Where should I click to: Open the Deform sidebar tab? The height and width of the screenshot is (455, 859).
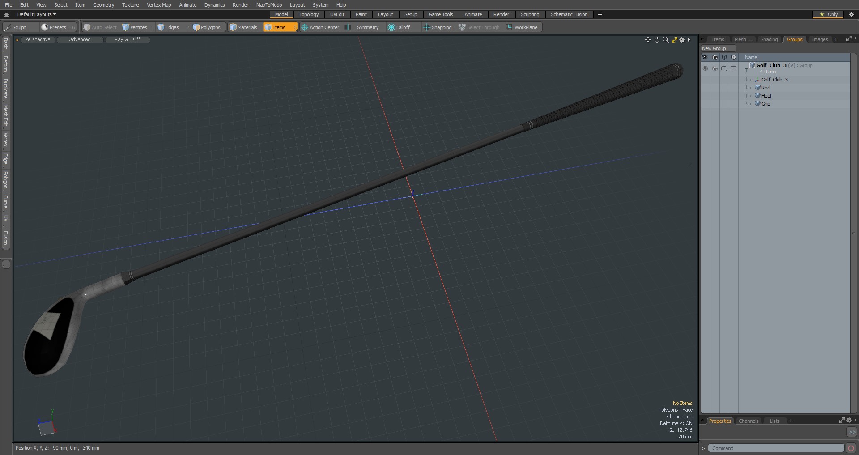point(6,64)
